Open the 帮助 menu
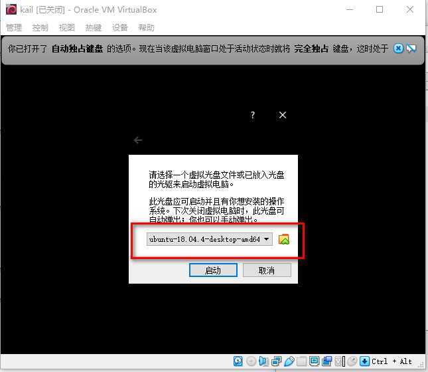The height and width of the screenshot is (372, 428). tap(147, 27)
